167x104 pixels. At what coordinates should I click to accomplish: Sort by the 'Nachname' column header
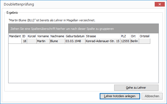pos(57,36)
